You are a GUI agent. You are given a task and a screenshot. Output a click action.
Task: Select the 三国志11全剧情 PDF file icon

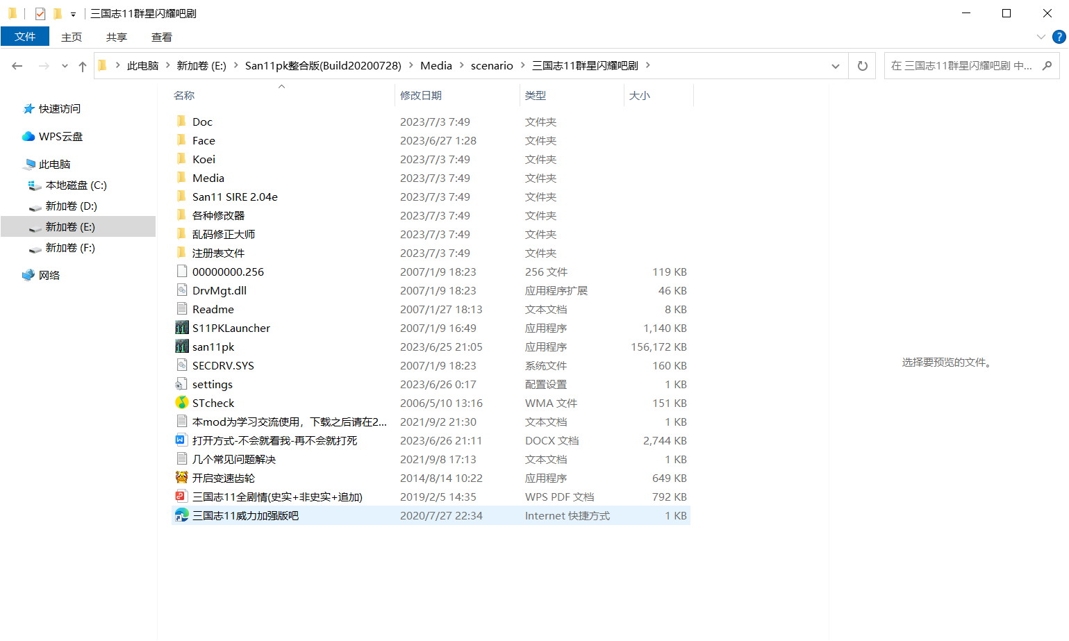tap(182, 497)
